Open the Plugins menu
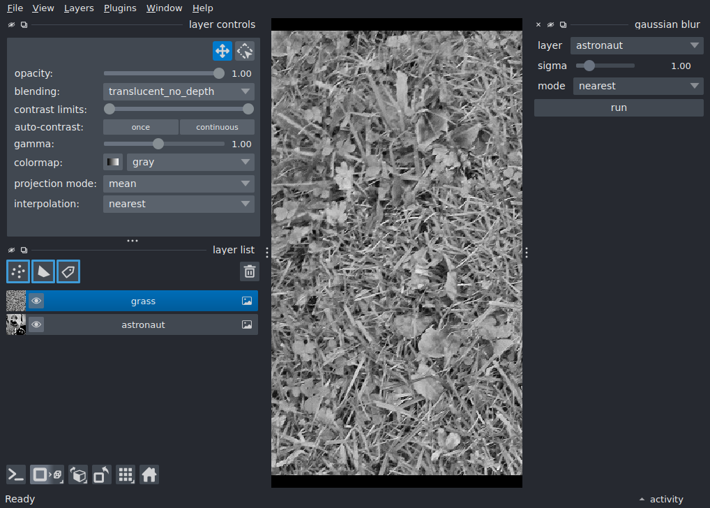 (120, 8)
